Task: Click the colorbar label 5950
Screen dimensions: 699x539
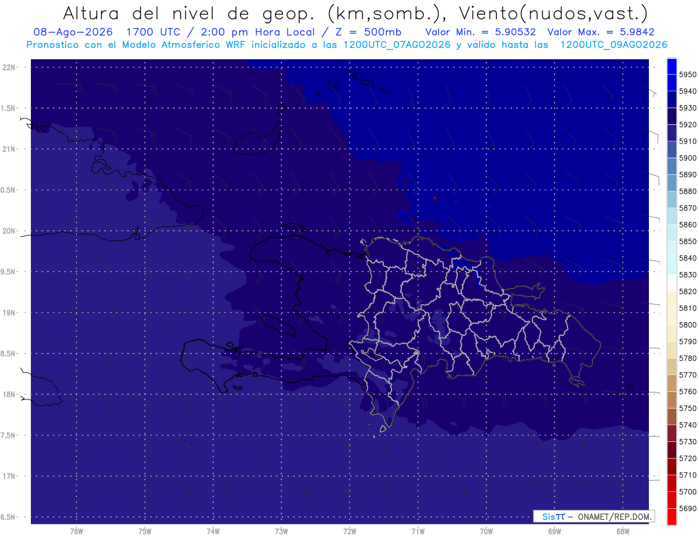Action: [x=688, y=74]
